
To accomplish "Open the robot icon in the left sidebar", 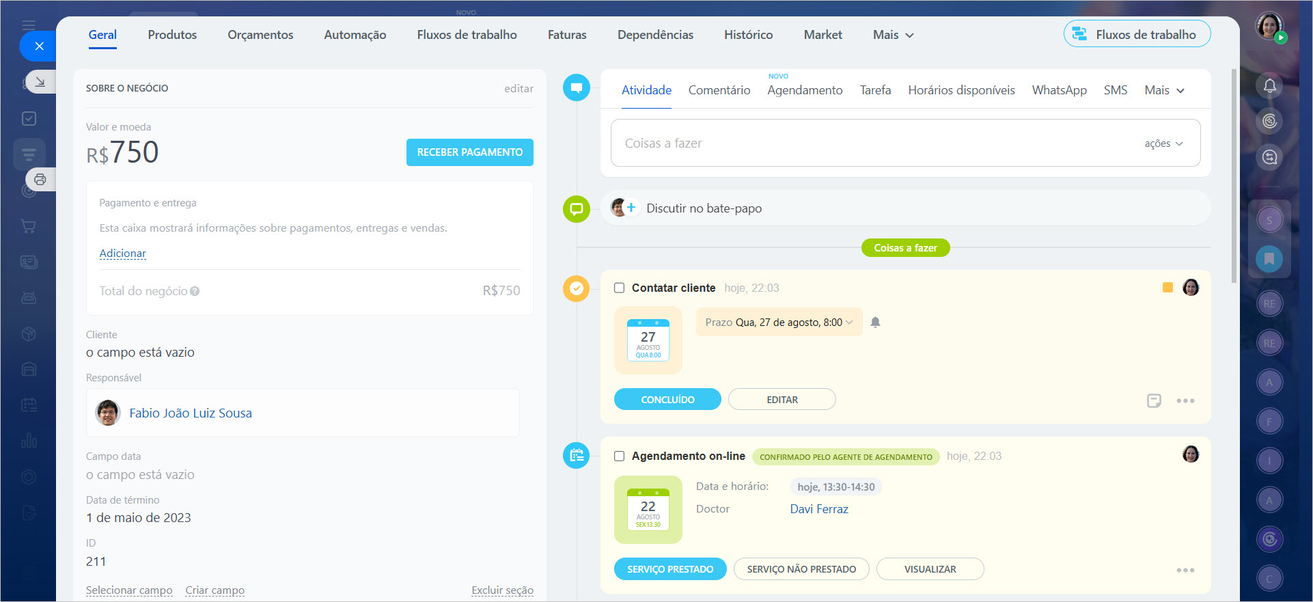I will pos(29,298).
